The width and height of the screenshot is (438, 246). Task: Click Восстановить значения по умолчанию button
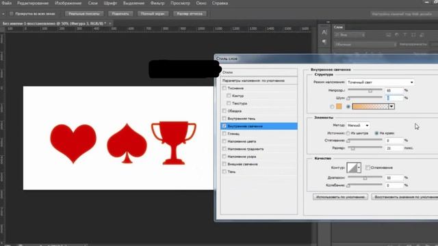point(404,197)
